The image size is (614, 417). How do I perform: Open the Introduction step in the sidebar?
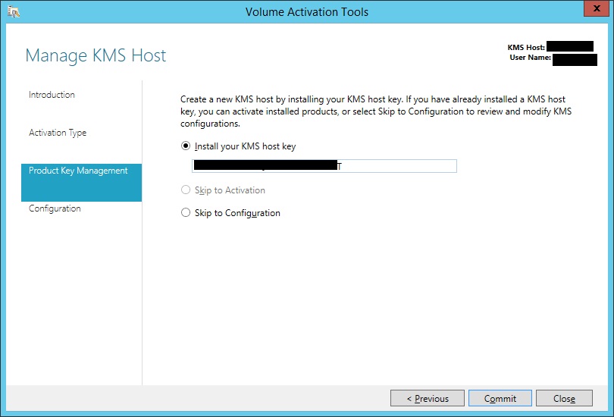coord(52,95)
